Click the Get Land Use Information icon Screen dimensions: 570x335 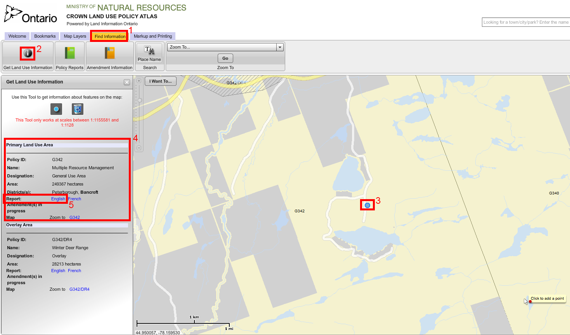click(x=28, y=53)
